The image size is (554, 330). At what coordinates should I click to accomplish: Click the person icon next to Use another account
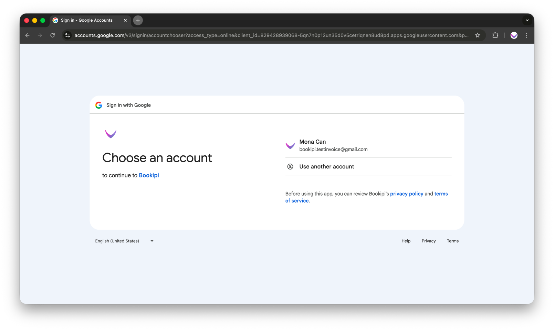tap(290, 166)
